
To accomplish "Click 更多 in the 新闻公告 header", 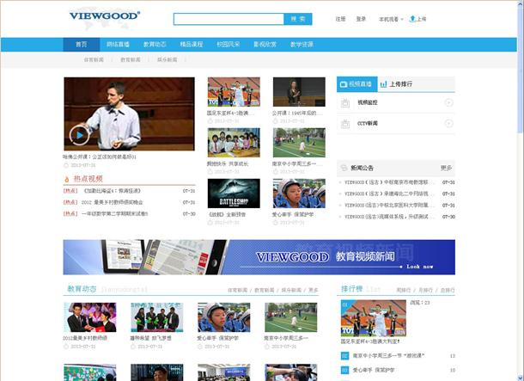I will 446,168.
